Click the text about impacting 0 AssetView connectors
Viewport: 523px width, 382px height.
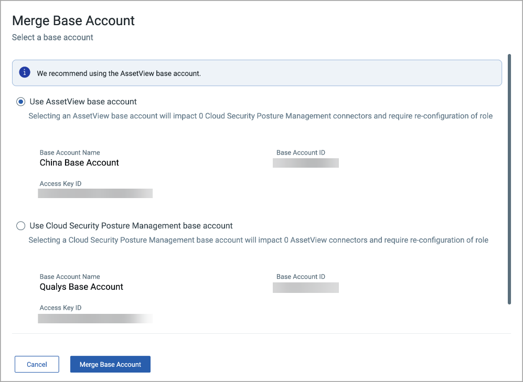pos(259,240)
